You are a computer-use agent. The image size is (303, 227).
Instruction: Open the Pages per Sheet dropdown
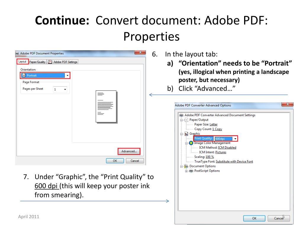pos(60,89)
